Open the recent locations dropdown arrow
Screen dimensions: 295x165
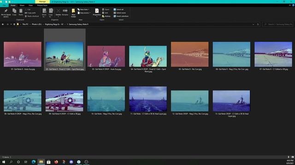11,24
